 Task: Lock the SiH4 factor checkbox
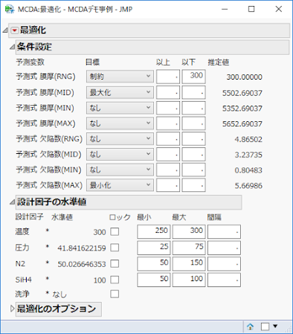click(115, 280)
